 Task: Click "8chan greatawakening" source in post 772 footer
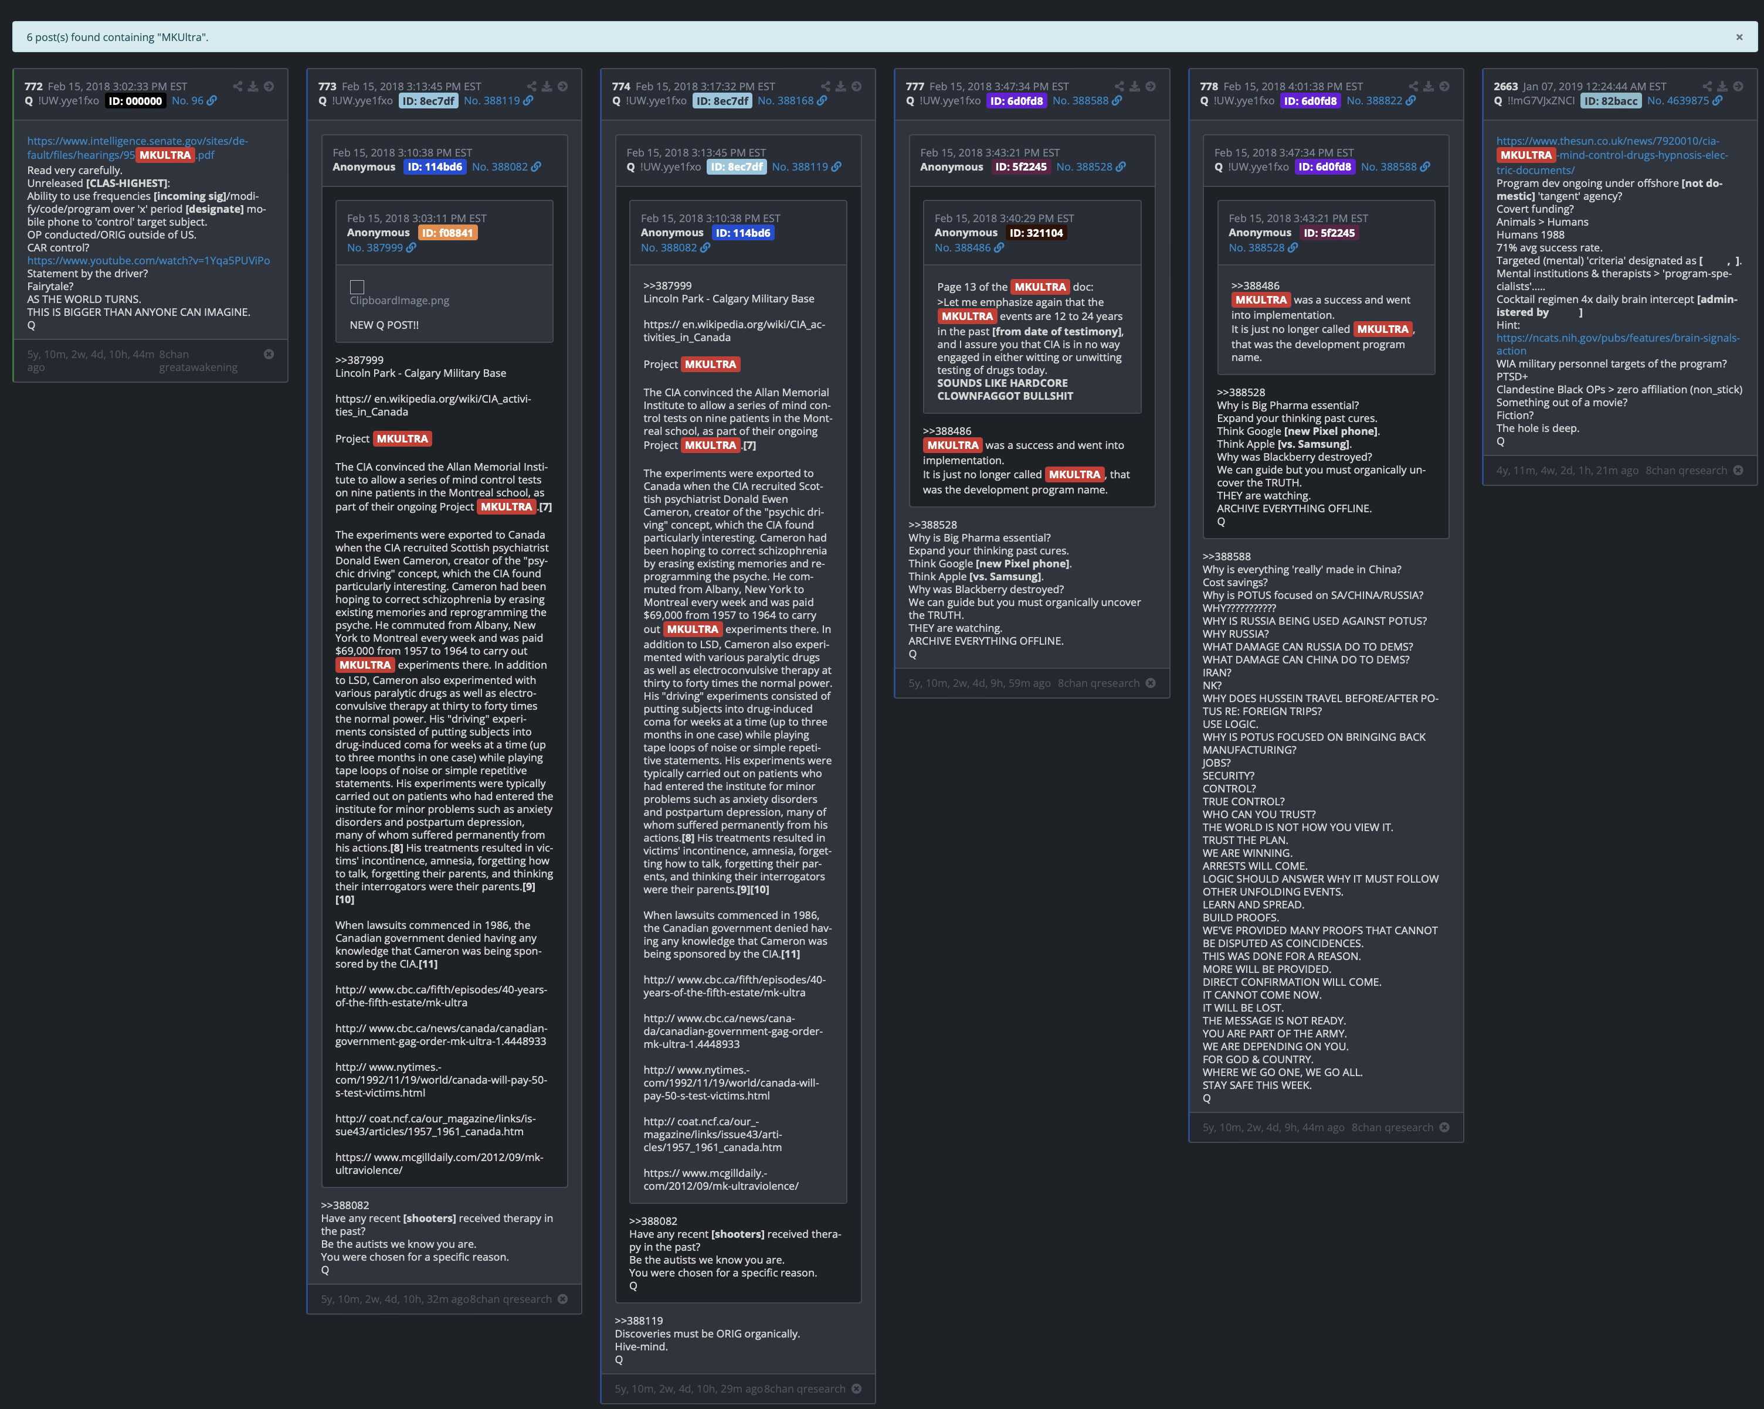pyautogui.click(x=198, y=360)
